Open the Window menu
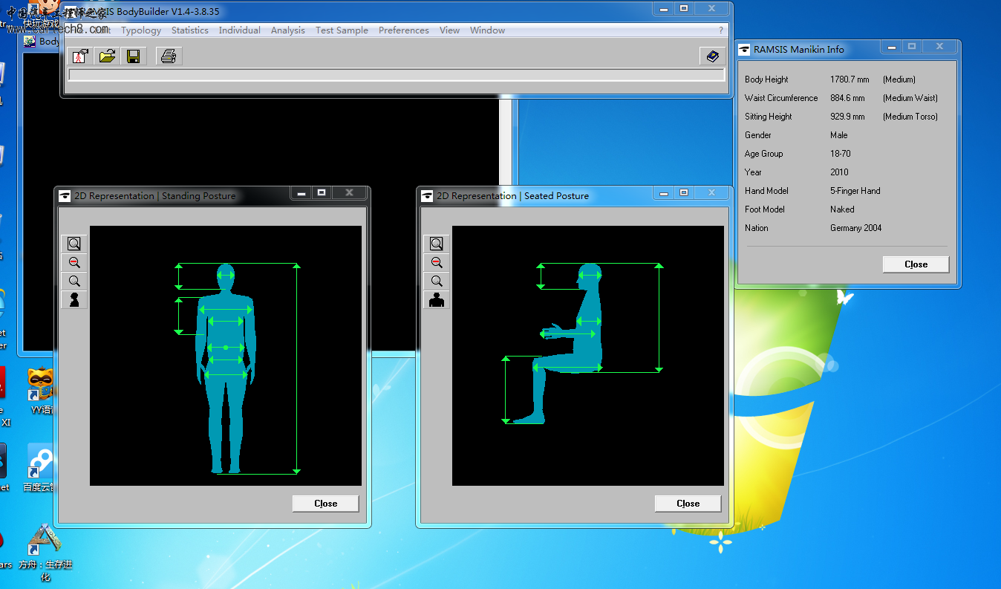The height and width of the screenshot is (589, 1001). point(488,30)
